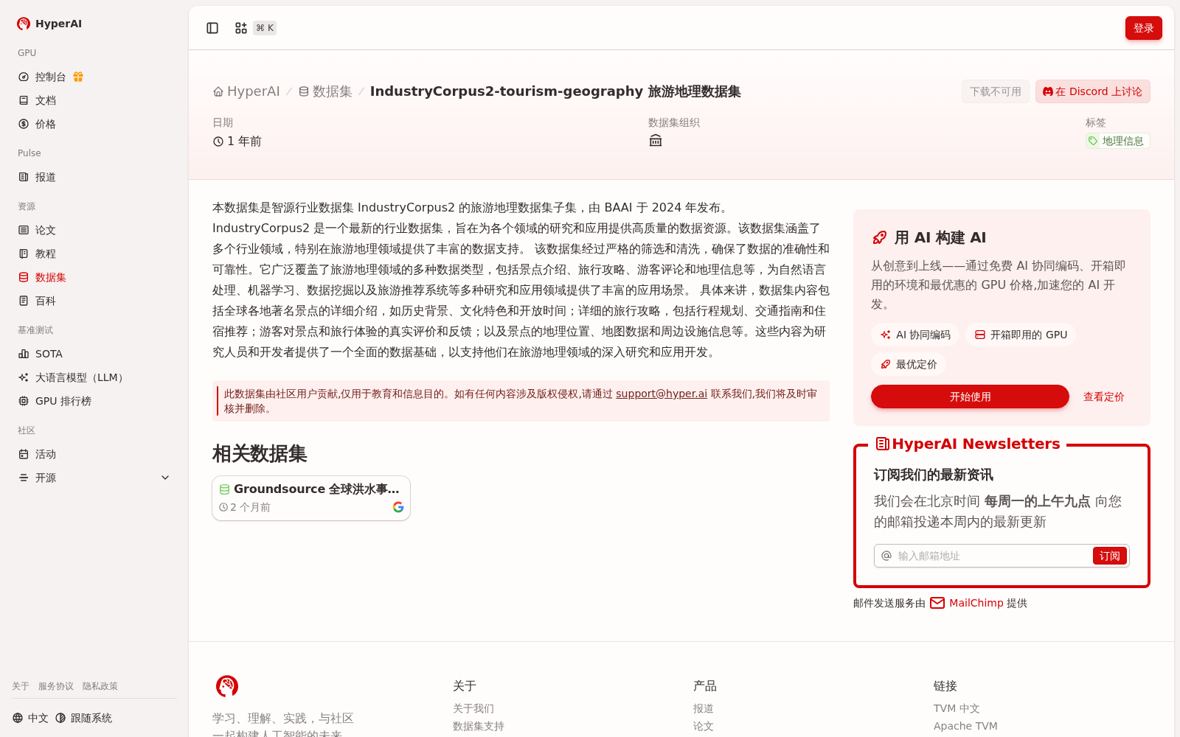Open 文档 docs in sidebar
Viewport: 1180px width, 737px height.
(x=94, y=100)
